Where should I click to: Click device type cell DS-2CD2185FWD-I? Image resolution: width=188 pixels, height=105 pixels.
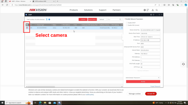pyautogui.click(x=42, y=28)
